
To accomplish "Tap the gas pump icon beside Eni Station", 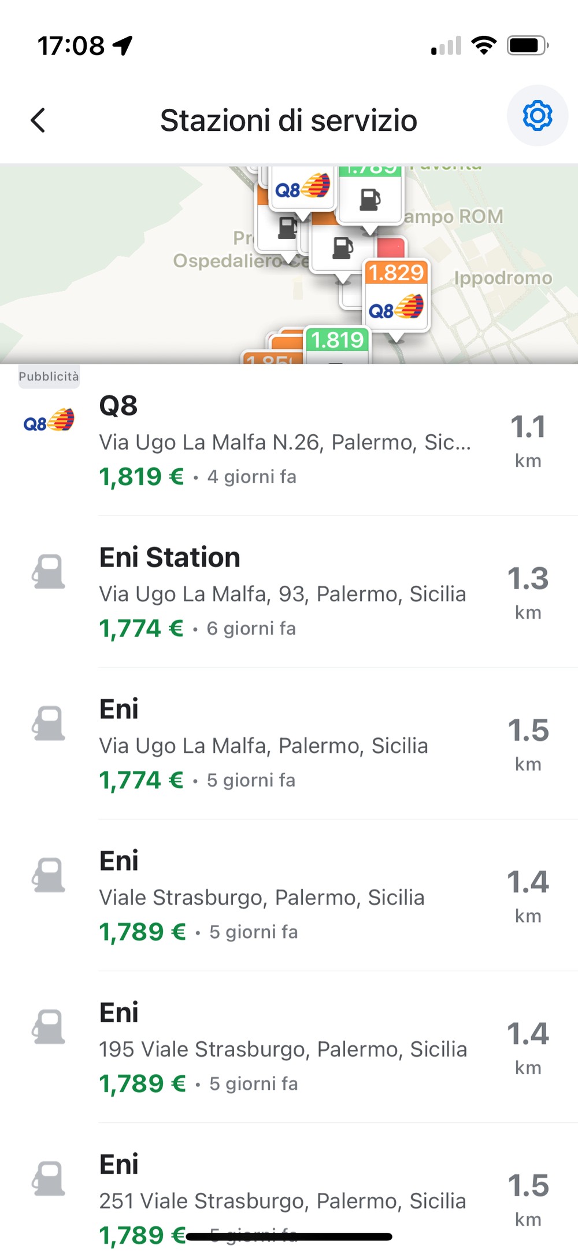I will pos(49,572).
